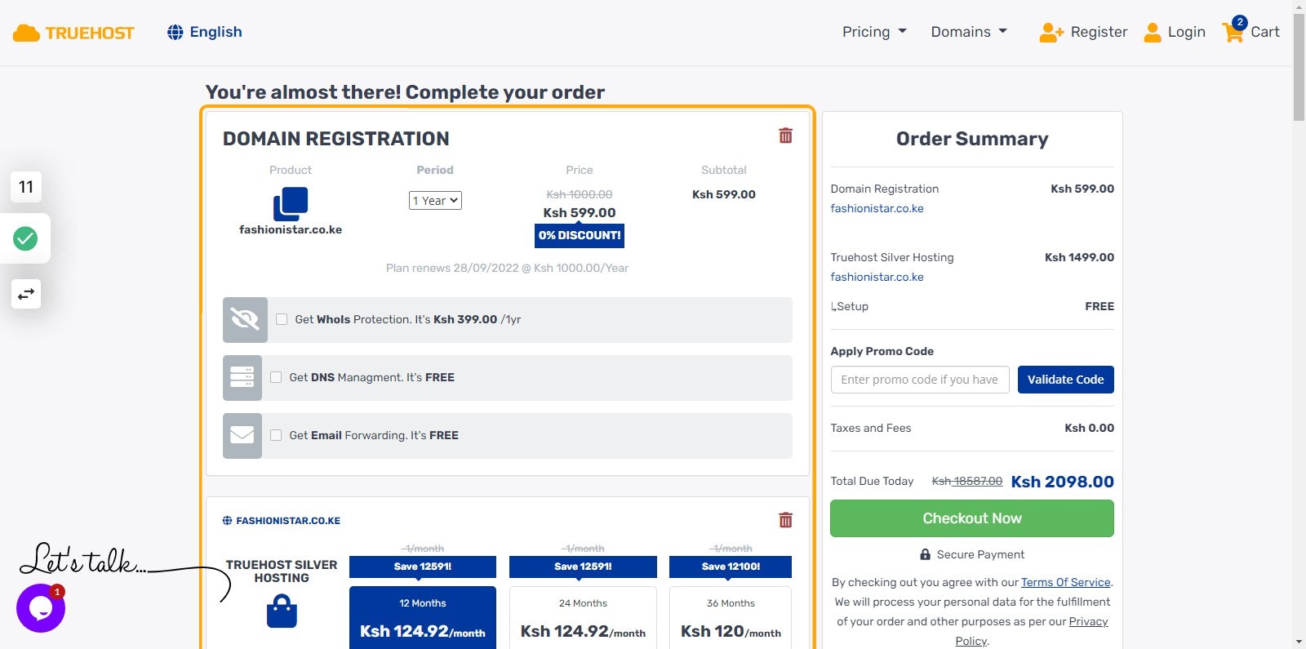Focus the promo code input field
Image resolution: width=1306 pixels, height=649 pixels.
pos(920,380)
